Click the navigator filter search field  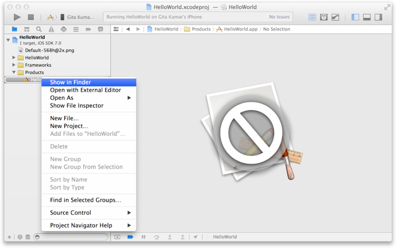pos(71,237)
